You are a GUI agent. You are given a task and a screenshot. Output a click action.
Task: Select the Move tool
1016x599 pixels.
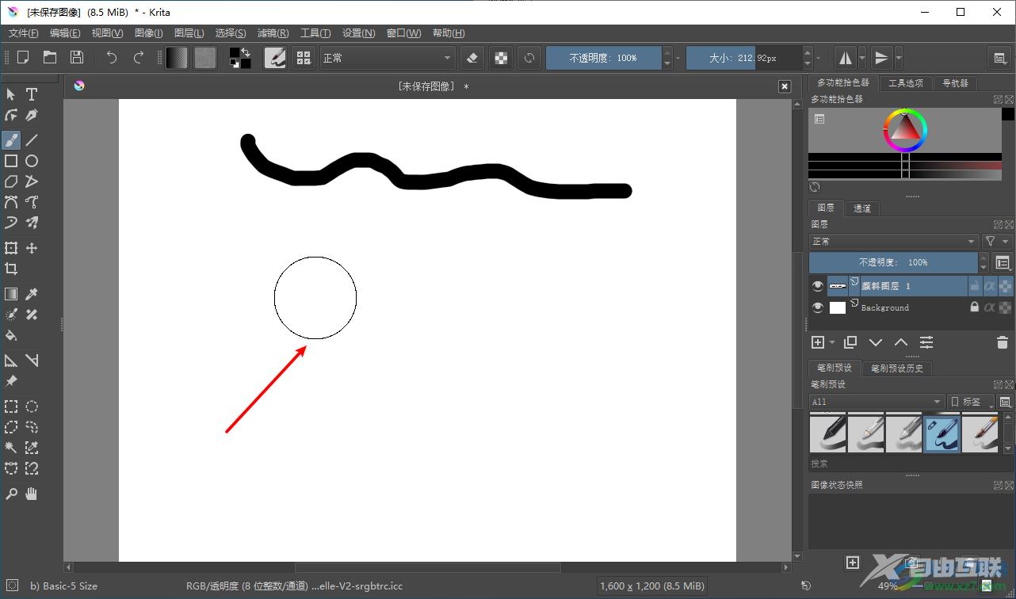tap(32, 248)
